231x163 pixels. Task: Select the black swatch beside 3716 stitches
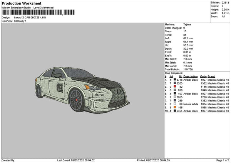coord(175,80)
